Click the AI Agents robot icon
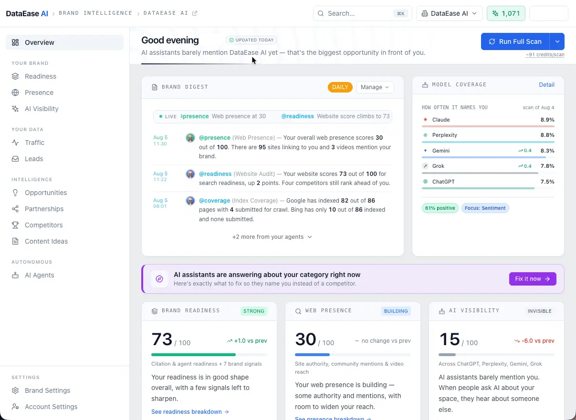 click(x=15, y=275)
